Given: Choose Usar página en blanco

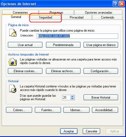Looking at the screenshot, I should (101, 45).
